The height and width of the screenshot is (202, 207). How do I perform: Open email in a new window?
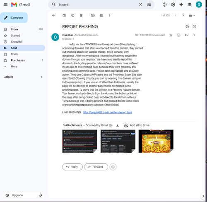(x=194, y=26)
